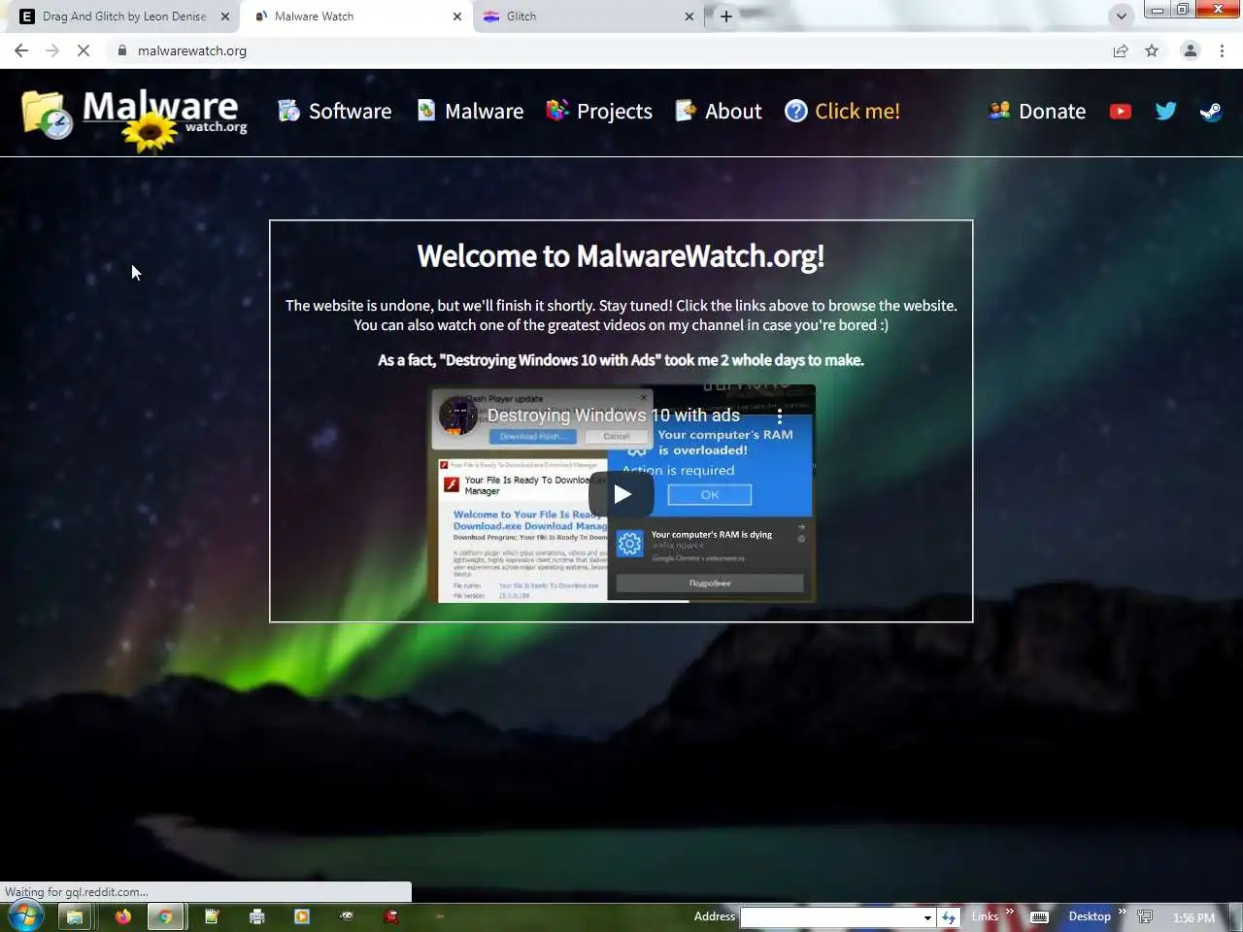Click the YouTube icon in site header
The height and width of the screenshot is (932, 1243).
tap(1121, 111)
